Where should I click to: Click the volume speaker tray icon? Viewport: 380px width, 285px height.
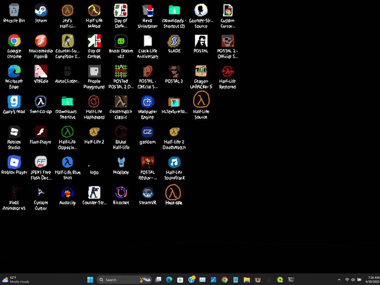(353, 280)
